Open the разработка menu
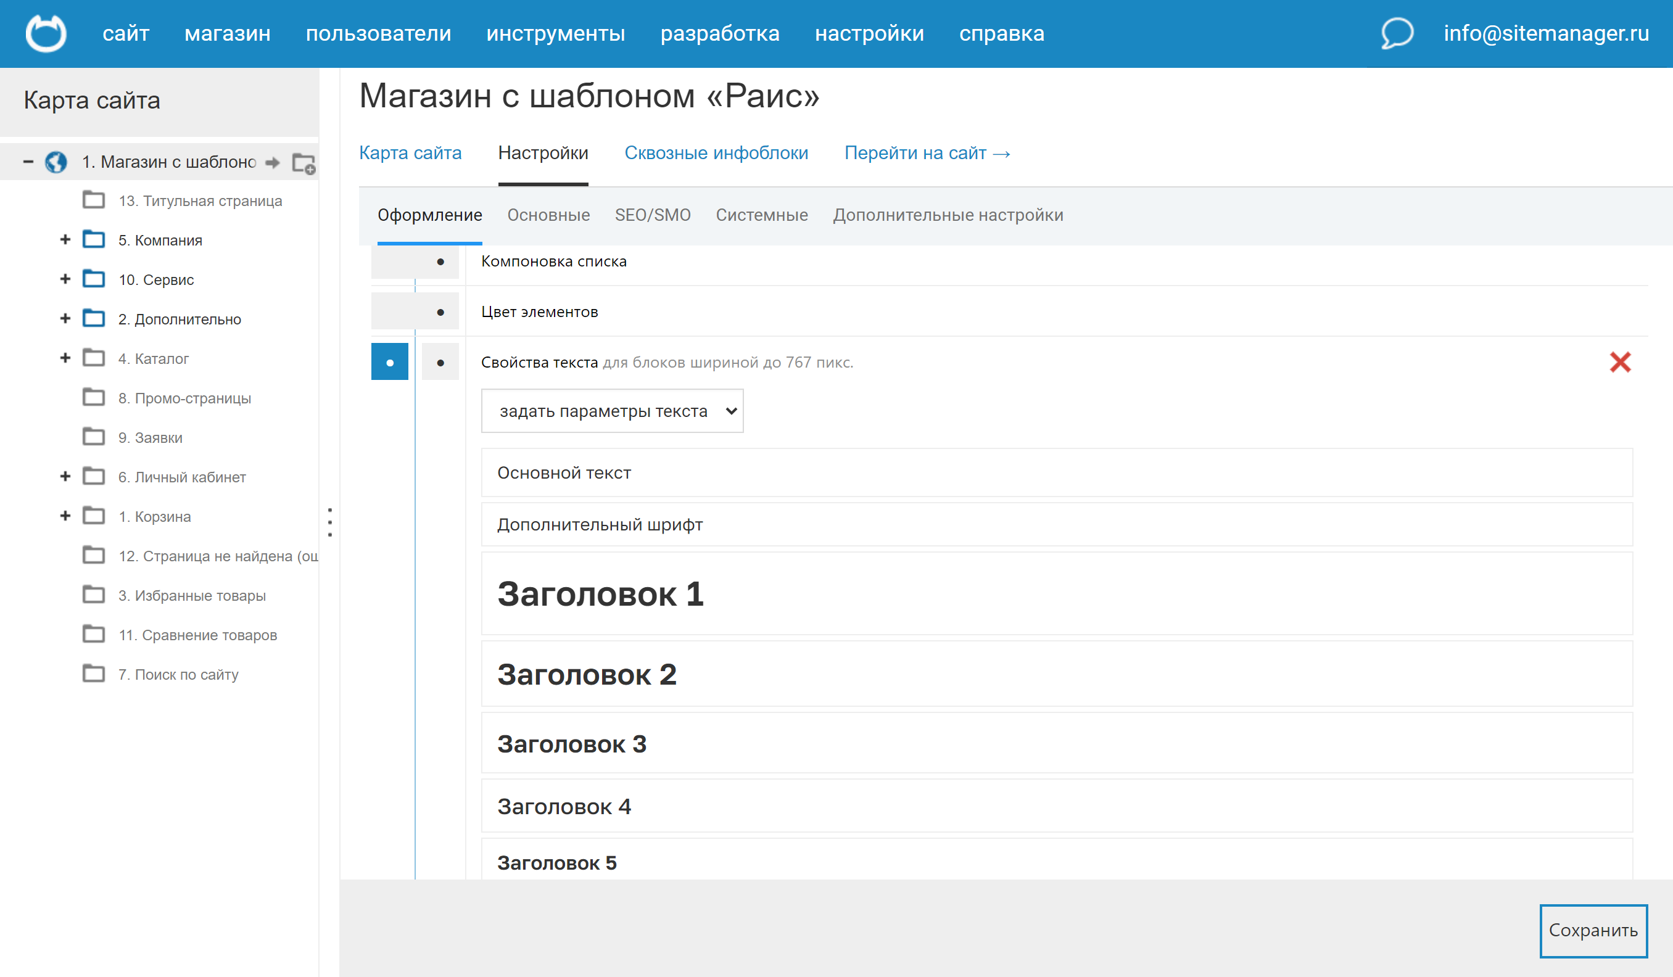The width and height of the screenshot is (1673, 977). point(720,33)
